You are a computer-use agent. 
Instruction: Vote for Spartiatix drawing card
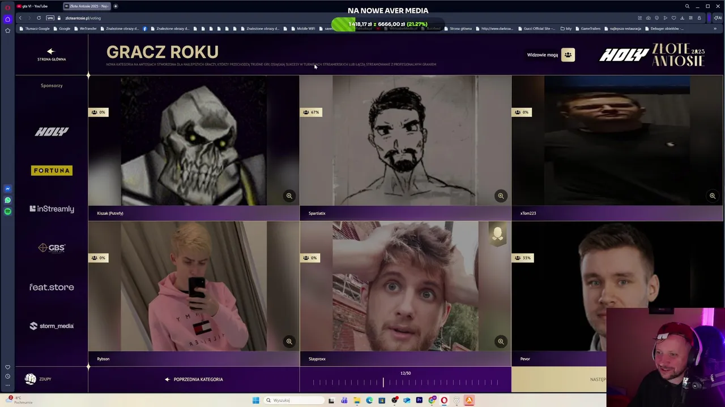pos(406,147)
